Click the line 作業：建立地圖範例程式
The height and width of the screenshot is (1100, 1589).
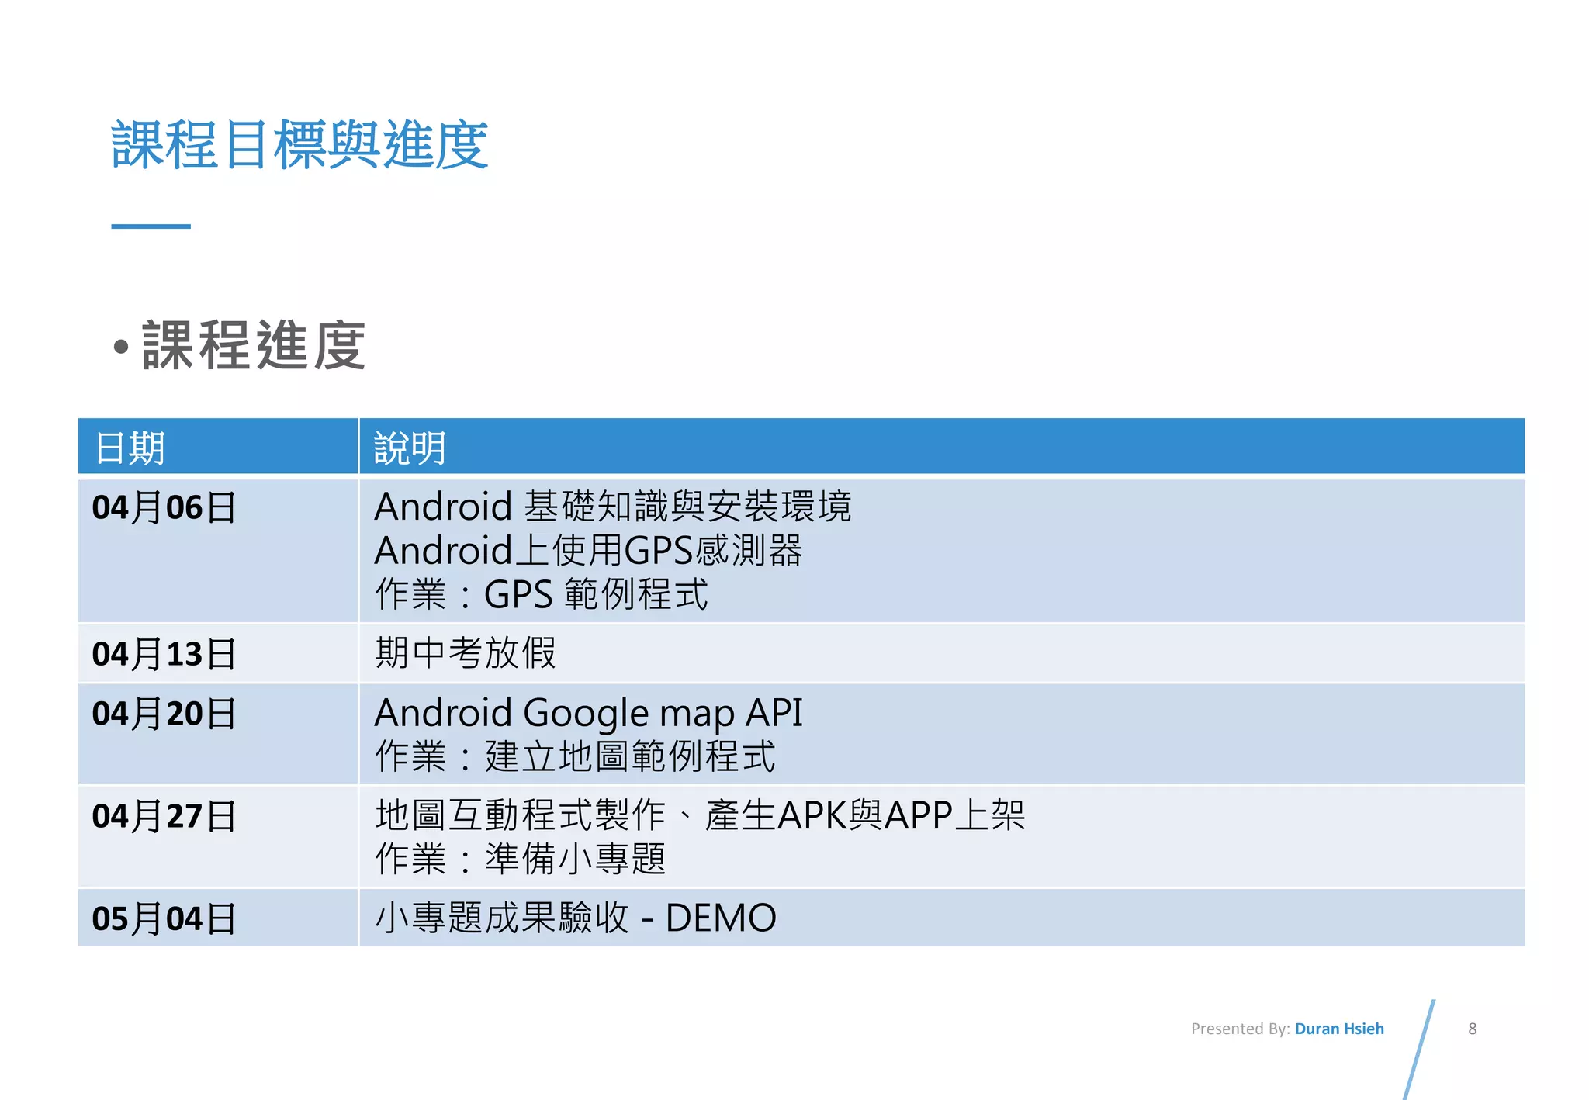click(575, 756)
